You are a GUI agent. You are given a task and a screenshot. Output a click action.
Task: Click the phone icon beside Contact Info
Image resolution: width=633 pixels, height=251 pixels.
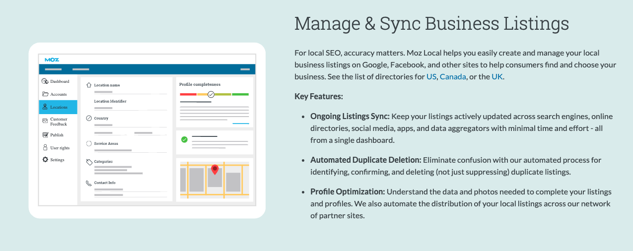(x=89, y=183)
